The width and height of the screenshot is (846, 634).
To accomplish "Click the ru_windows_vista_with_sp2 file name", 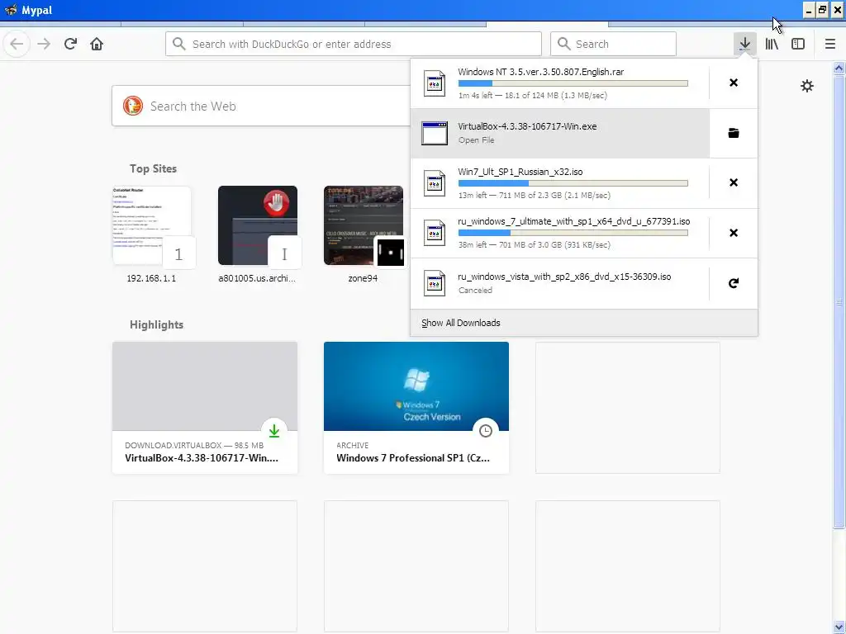I will [564, 277].
